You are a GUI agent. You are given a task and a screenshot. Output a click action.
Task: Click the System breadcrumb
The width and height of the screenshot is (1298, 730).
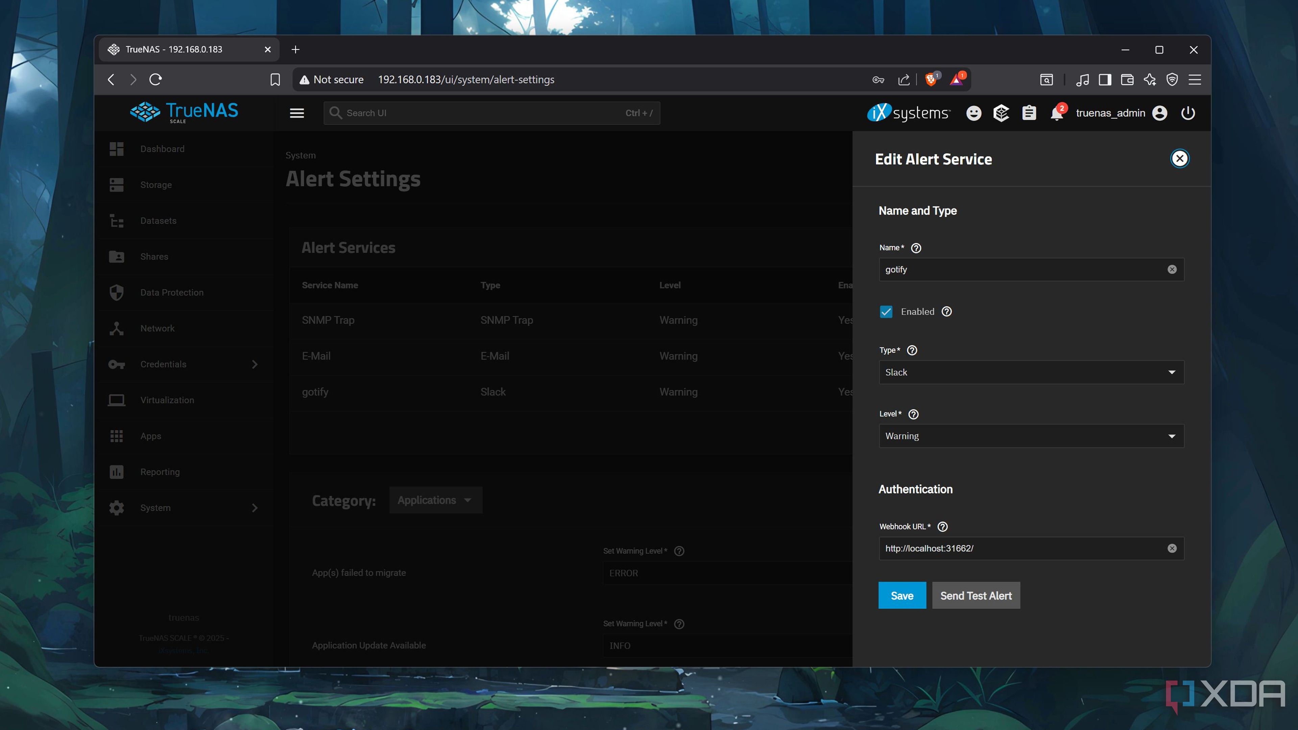point(300,155)
